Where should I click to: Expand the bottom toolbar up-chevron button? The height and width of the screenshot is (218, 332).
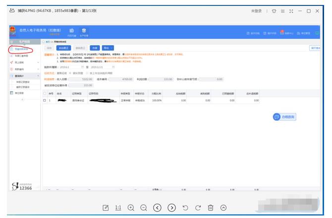[223, 208]
